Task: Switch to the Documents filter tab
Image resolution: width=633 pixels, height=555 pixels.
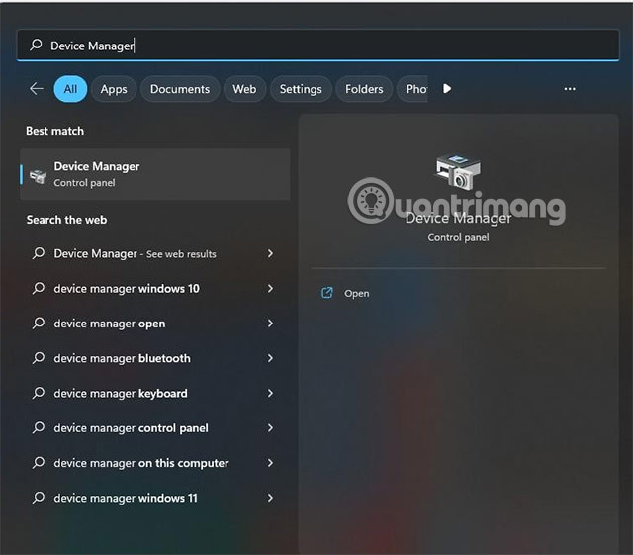Action: 180,89
